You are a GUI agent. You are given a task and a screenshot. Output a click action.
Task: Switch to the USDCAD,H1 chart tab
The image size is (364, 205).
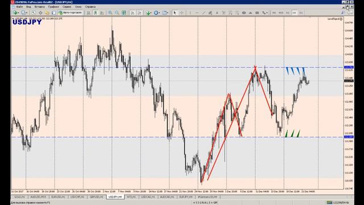point(148,197)
